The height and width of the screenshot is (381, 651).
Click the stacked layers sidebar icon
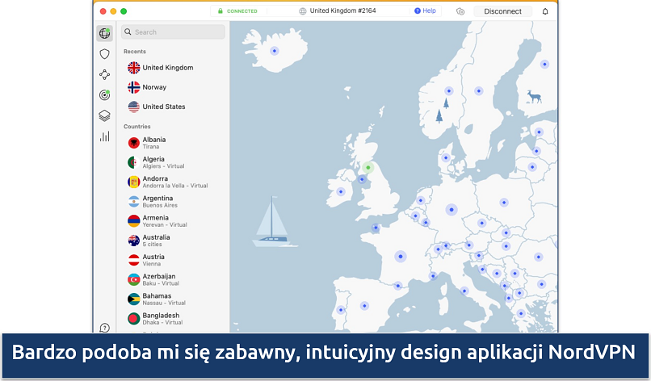[104, 115]
